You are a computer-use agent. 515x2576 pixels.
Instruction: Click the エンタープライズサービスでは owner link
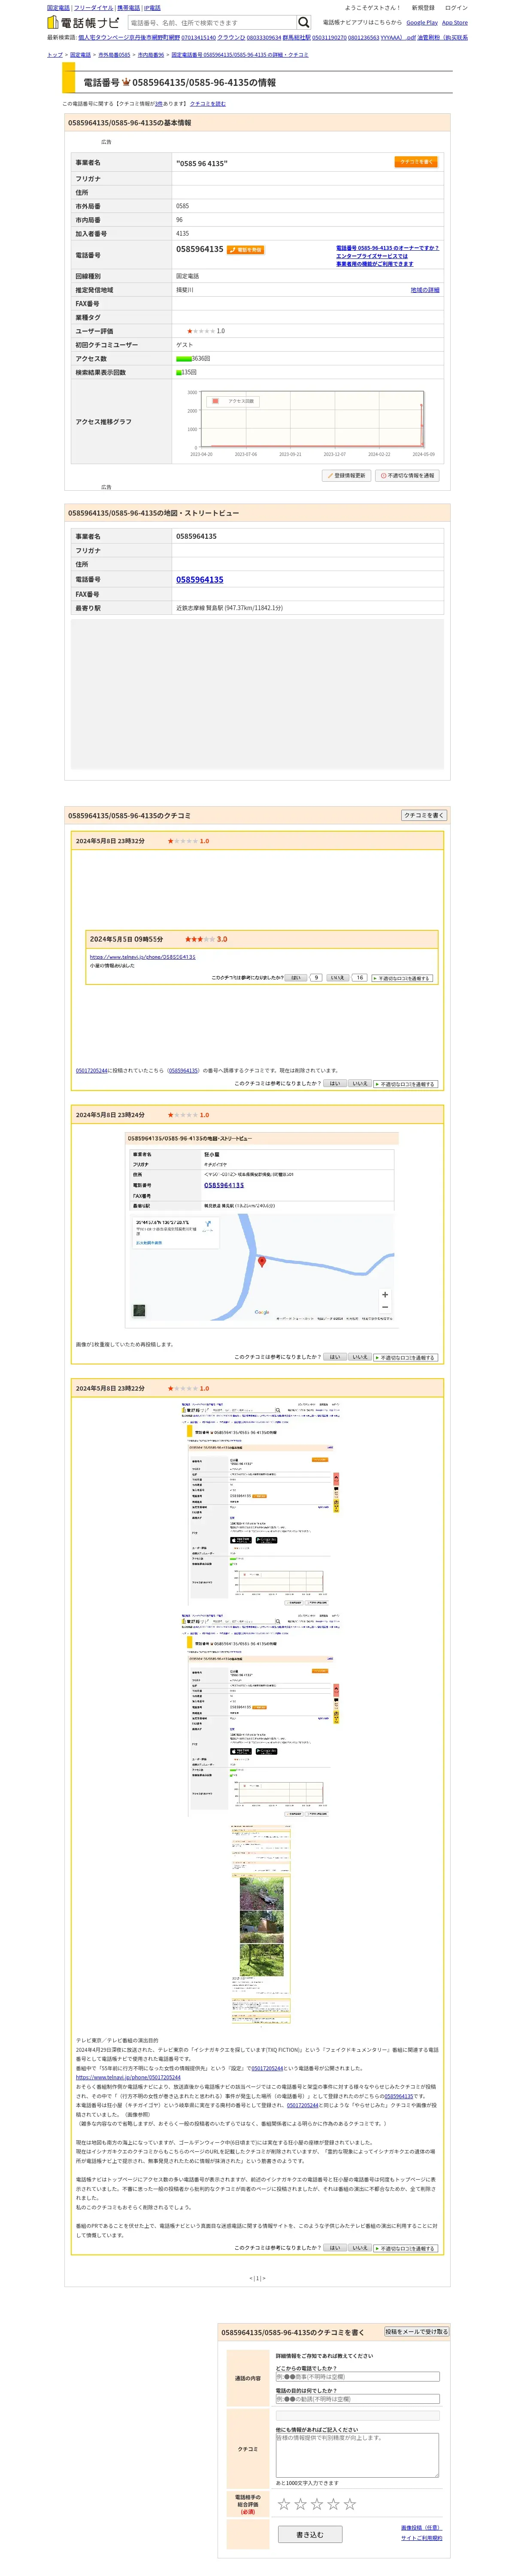coord(372,256)
